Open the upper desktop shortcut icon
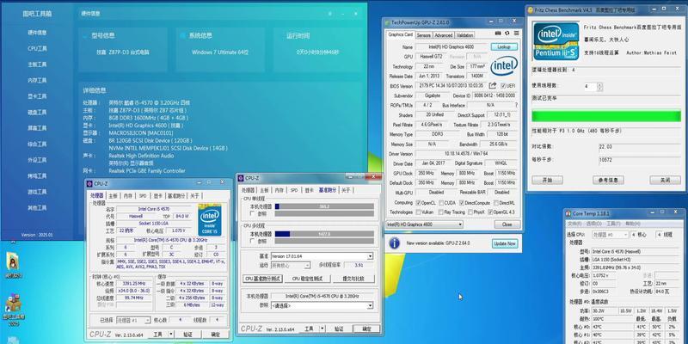The image size is (688, 344). pyautogui.click(x=13, y=263)
